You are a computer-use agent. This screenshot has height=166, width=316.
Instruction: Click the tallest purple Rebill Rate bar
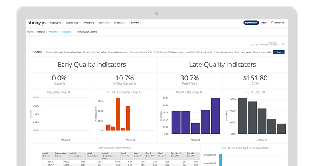click(215, 116)
